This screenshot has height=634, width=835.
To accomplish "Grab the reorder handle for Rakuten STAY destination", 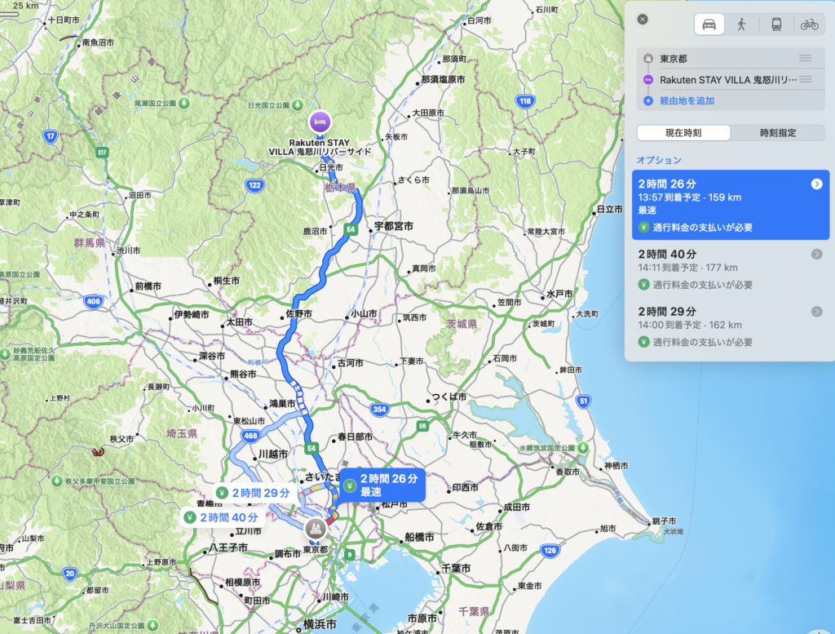I will [805, 79].
